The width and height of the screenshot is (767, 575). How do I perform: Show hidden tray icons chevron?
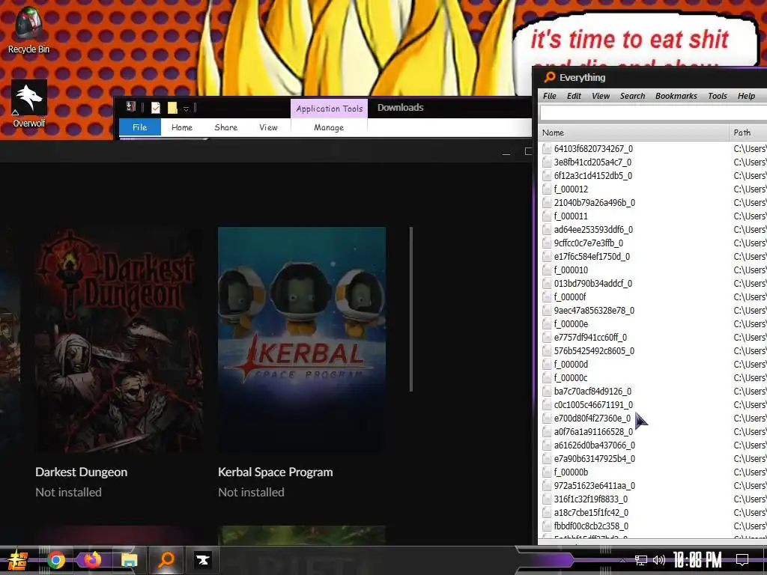click(x=622, y=561)
